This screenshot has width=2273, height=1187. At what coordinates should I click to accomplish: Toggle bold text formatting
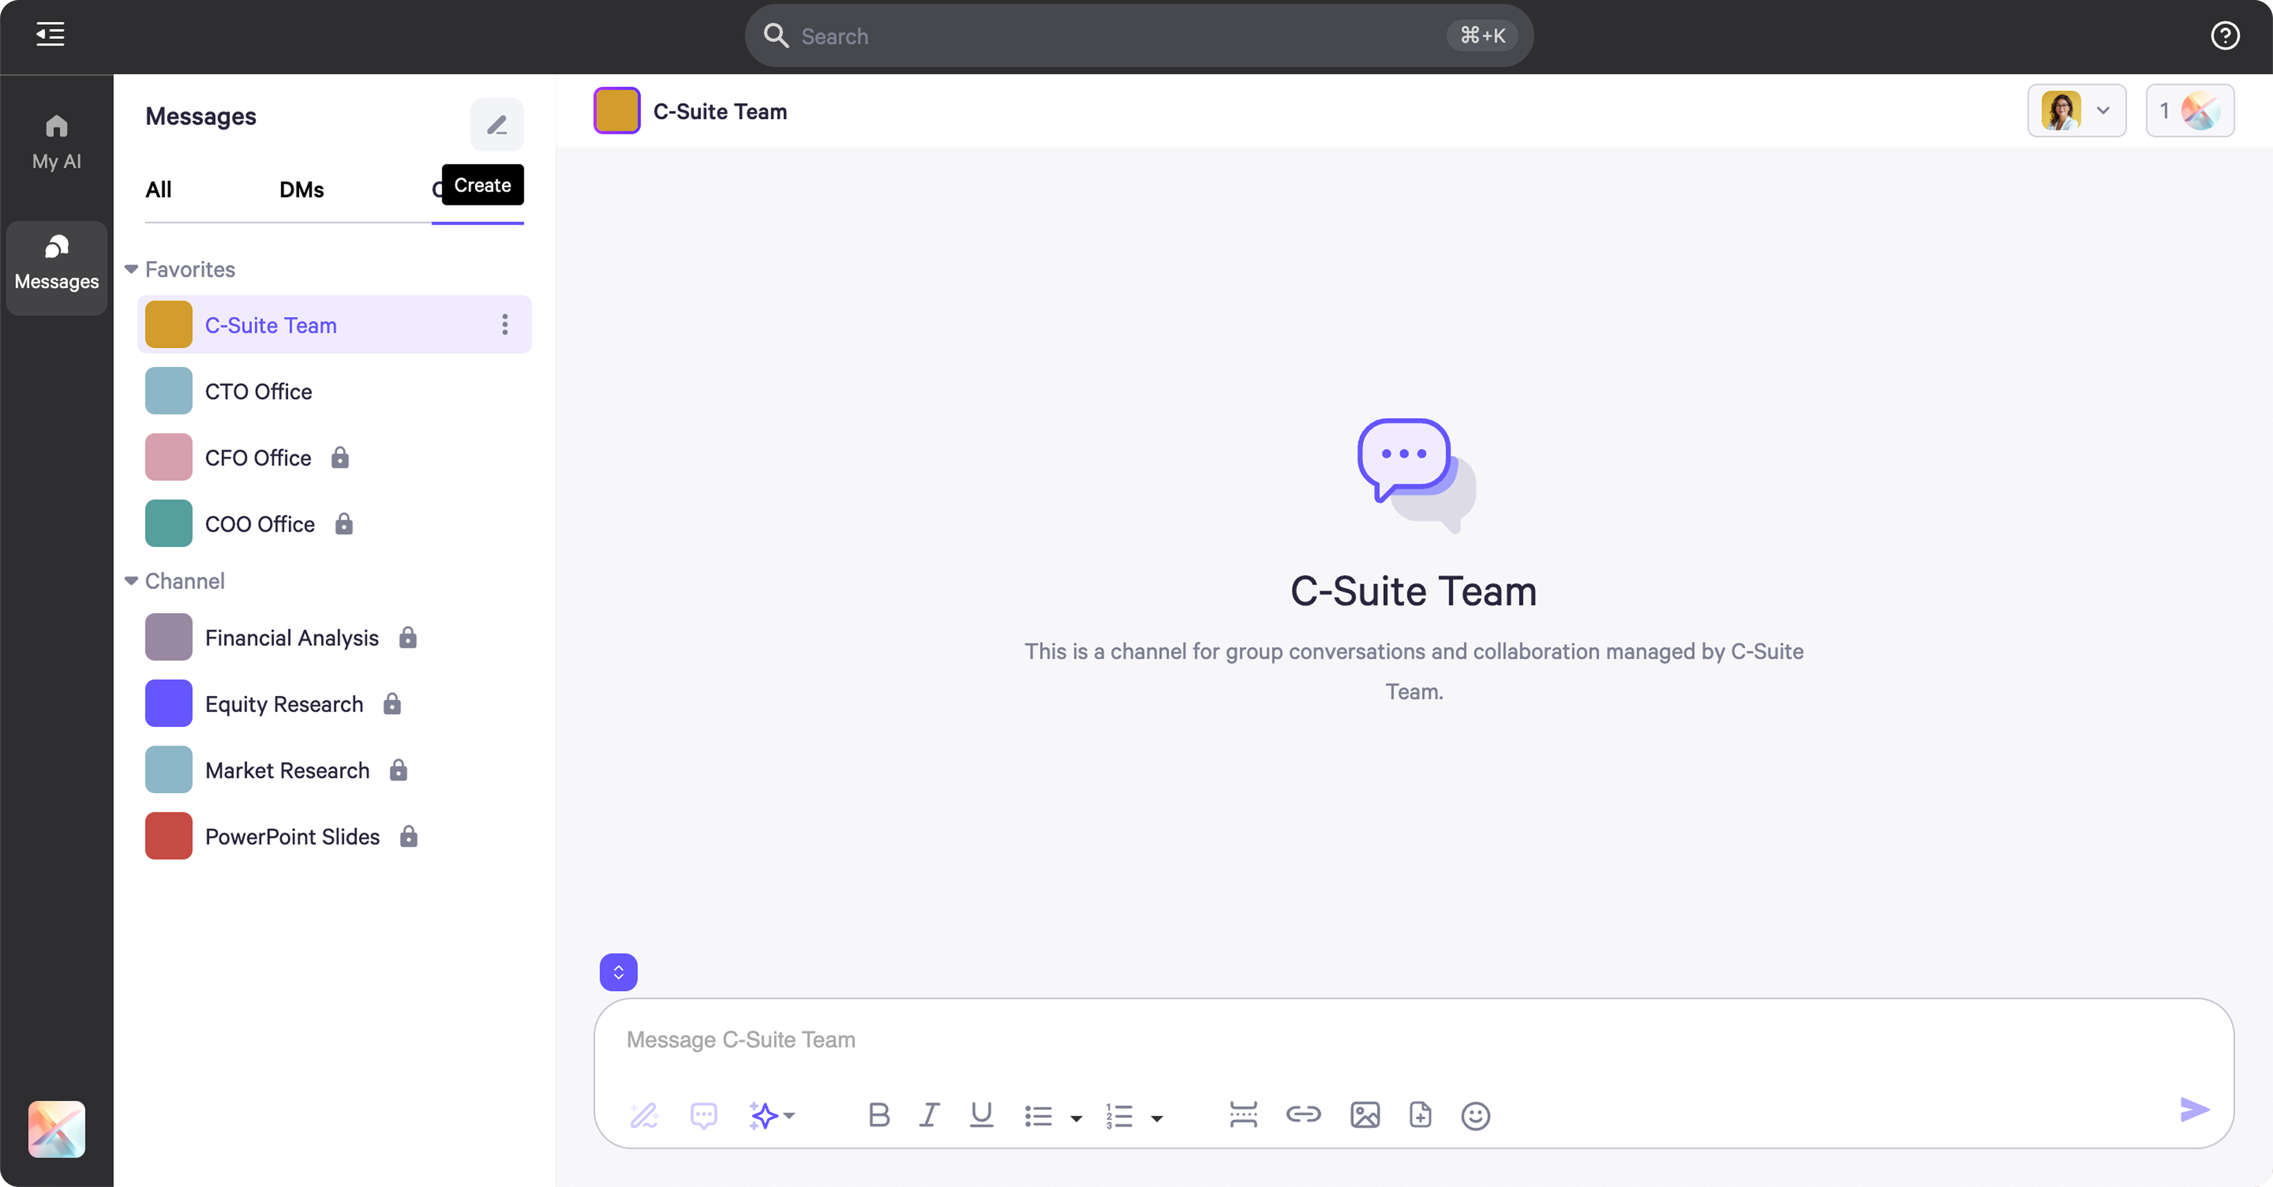pos(878,1114)
